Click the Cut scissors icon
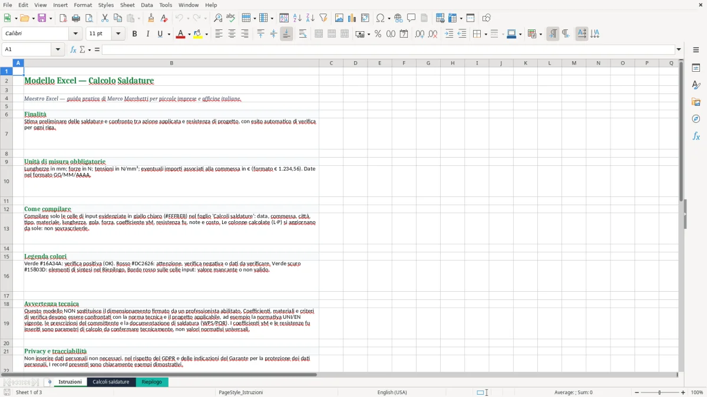This screenshot has height=397, width=707. coord(105,18)
